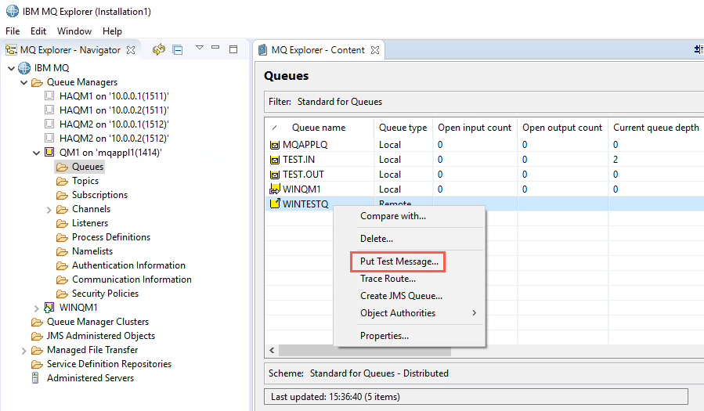
Task: Open the File menu
Action: point(13,31)
